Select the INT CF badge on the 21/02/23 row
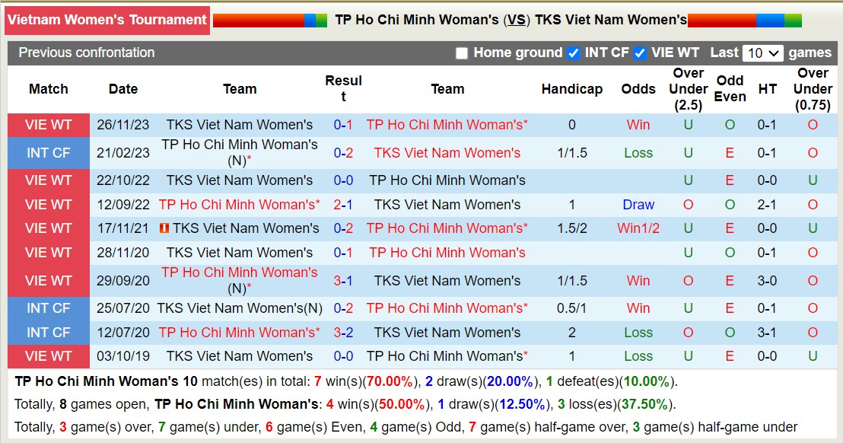The image size is (843, 443). pyautogui.click(x=47, y=152)
